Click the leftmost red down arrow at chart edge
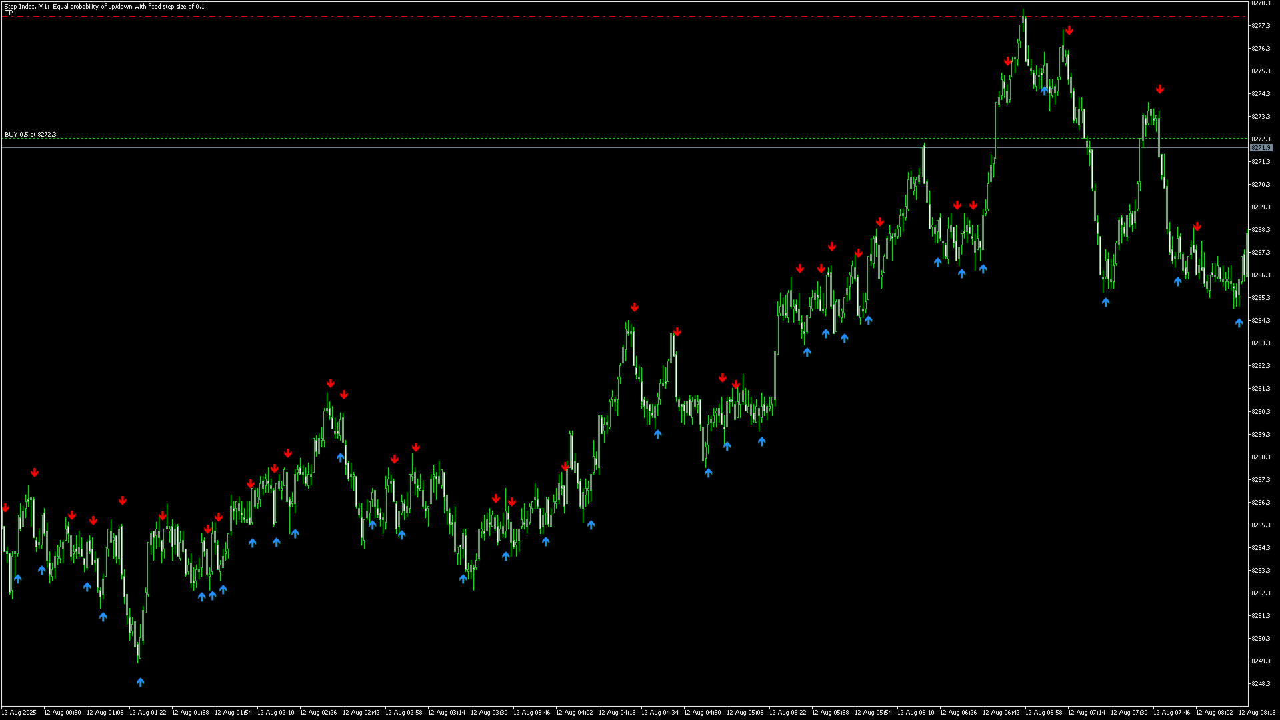This screenshot has width=1280, height=720. coord(5,508)
